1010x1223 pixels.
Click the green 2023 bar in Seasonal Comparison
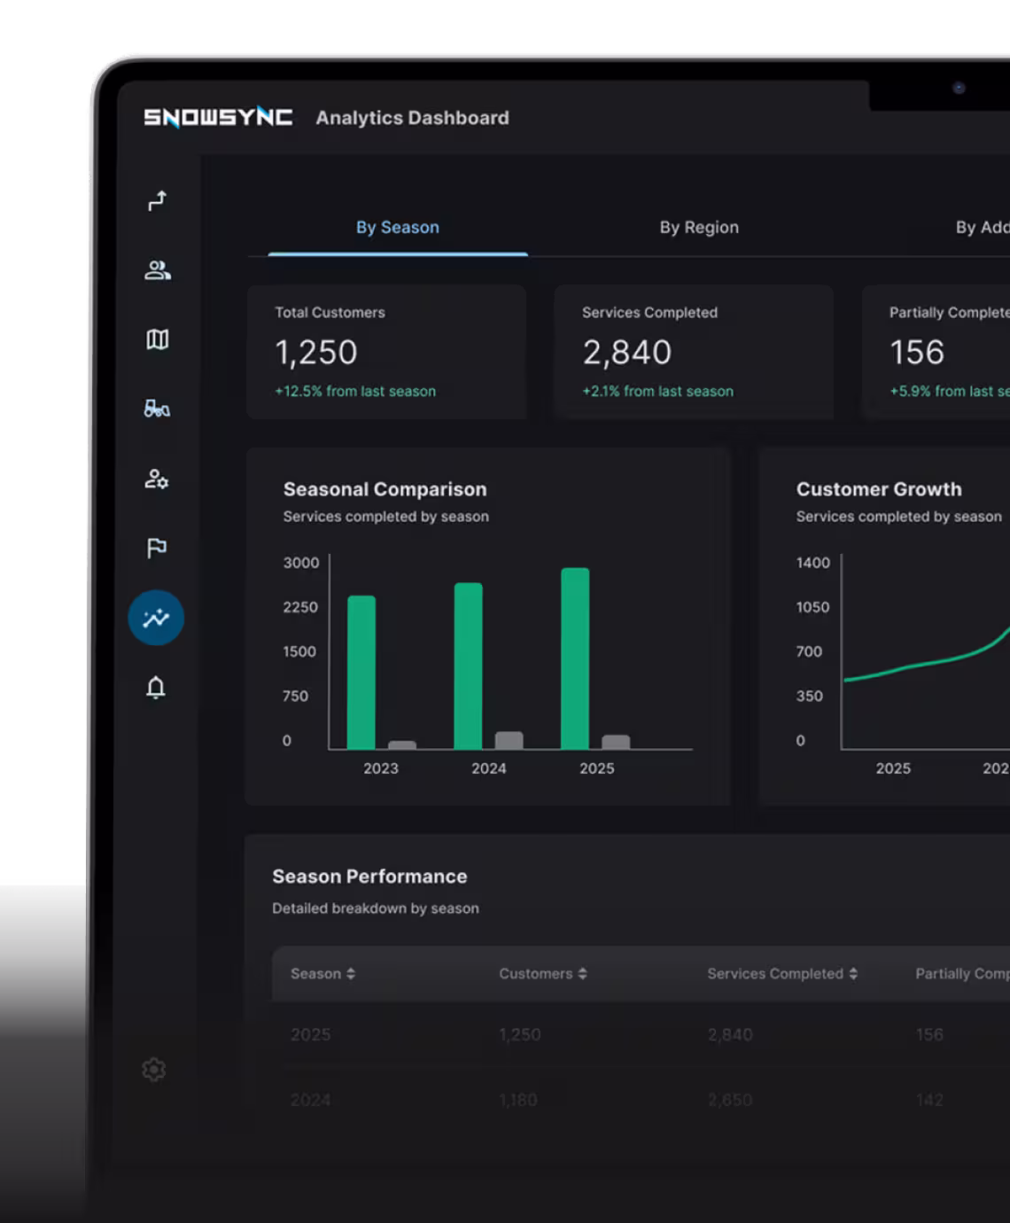click(x=361, y=673)
